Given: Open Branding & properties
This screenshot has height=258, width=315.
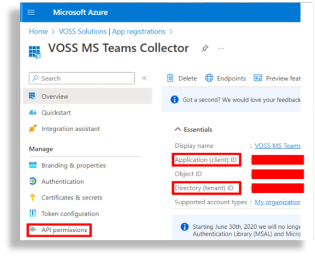Looking at the screenshot, I should pos(74,165).
